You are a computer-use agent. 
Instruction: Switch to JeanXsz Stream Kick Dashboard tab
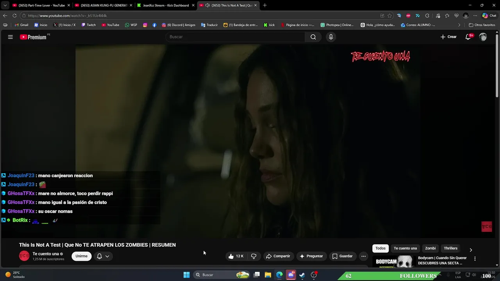[x=166, y=5]
